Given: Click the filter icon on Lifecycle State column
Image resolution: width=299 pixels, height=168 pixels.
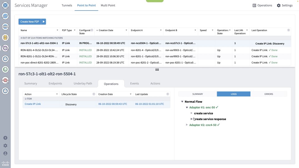Looking at the screenshot, I should click(x=94, y=94).
